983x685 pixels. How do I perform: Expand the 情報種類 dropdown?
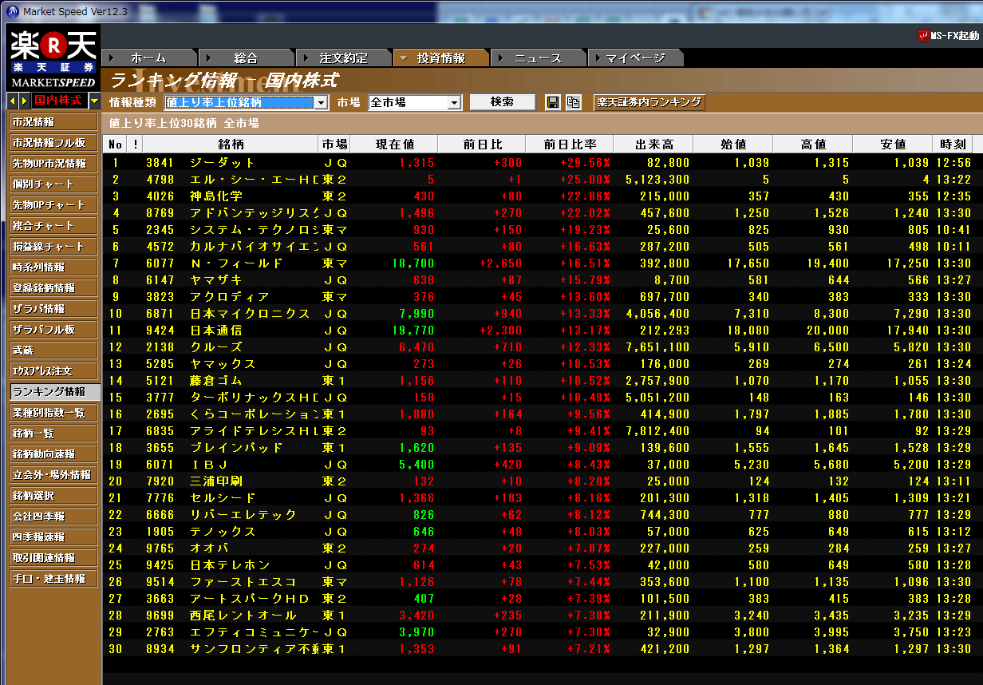[x=321, y=102]
